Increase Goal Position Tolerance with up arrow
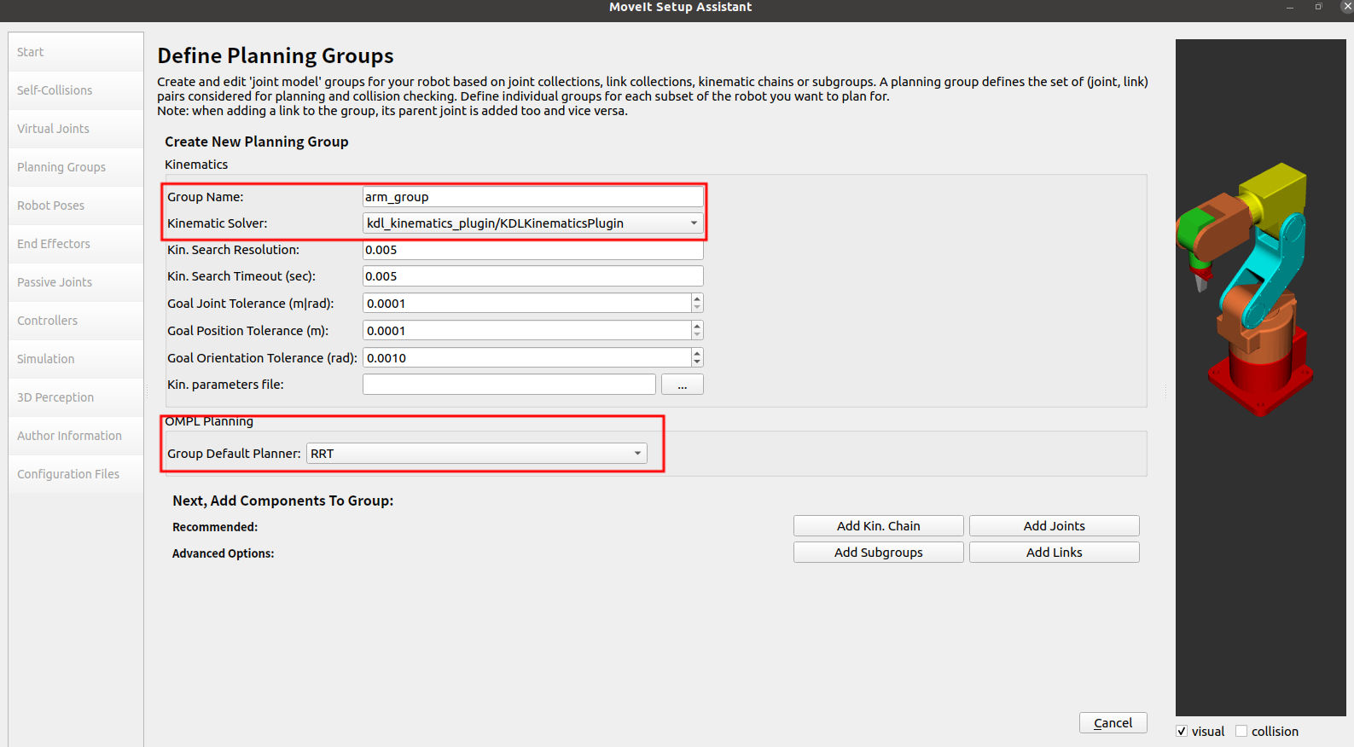1354x747 pixels. coord(697,326)
